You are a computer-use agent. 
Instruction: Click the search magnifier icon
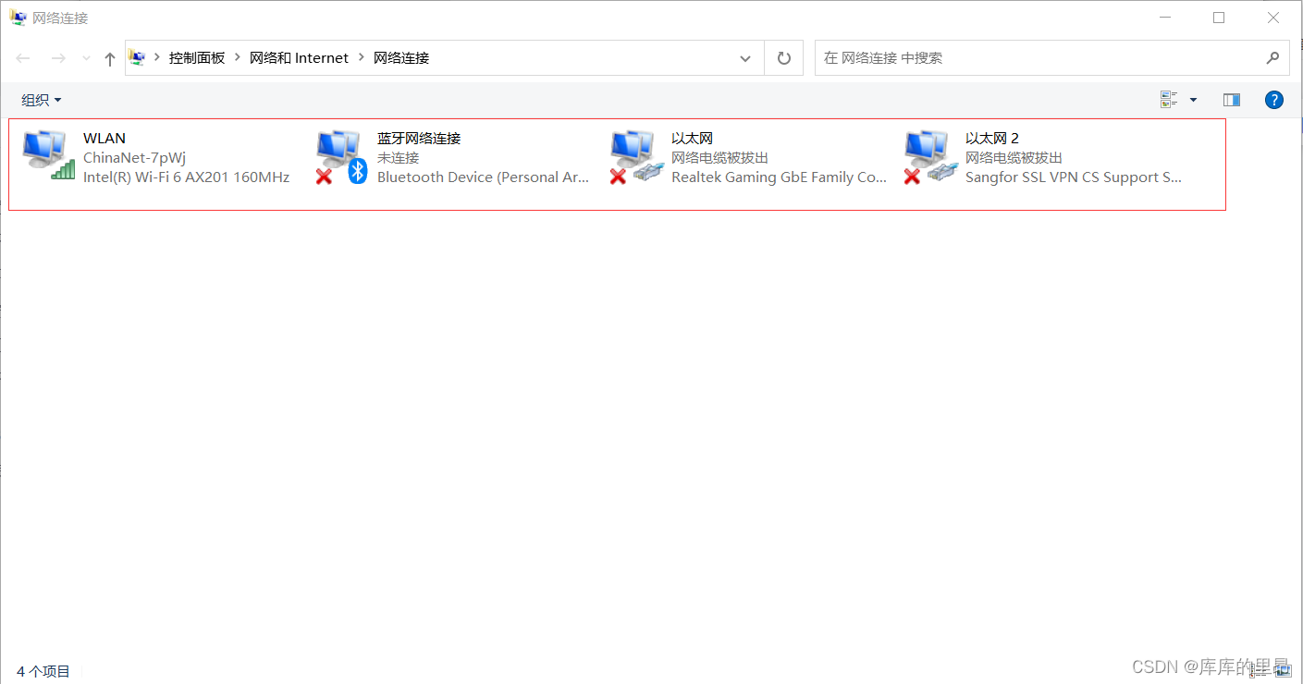(1272, 57)
